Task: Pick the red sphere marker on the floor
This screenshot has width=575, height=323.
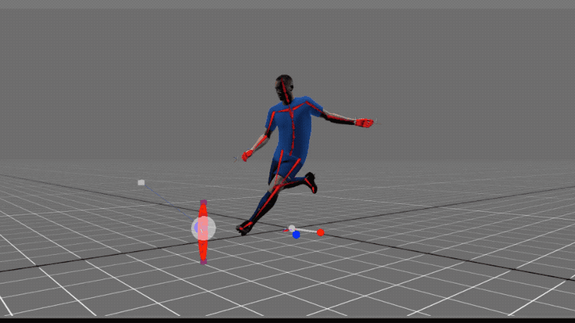Action: point(321,233)
